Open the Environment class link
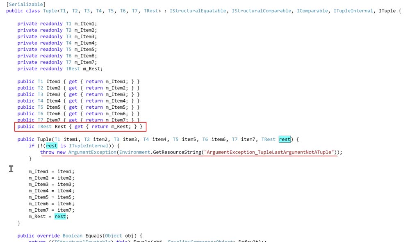This screenshot has height=242, width=410. [134, 152]
